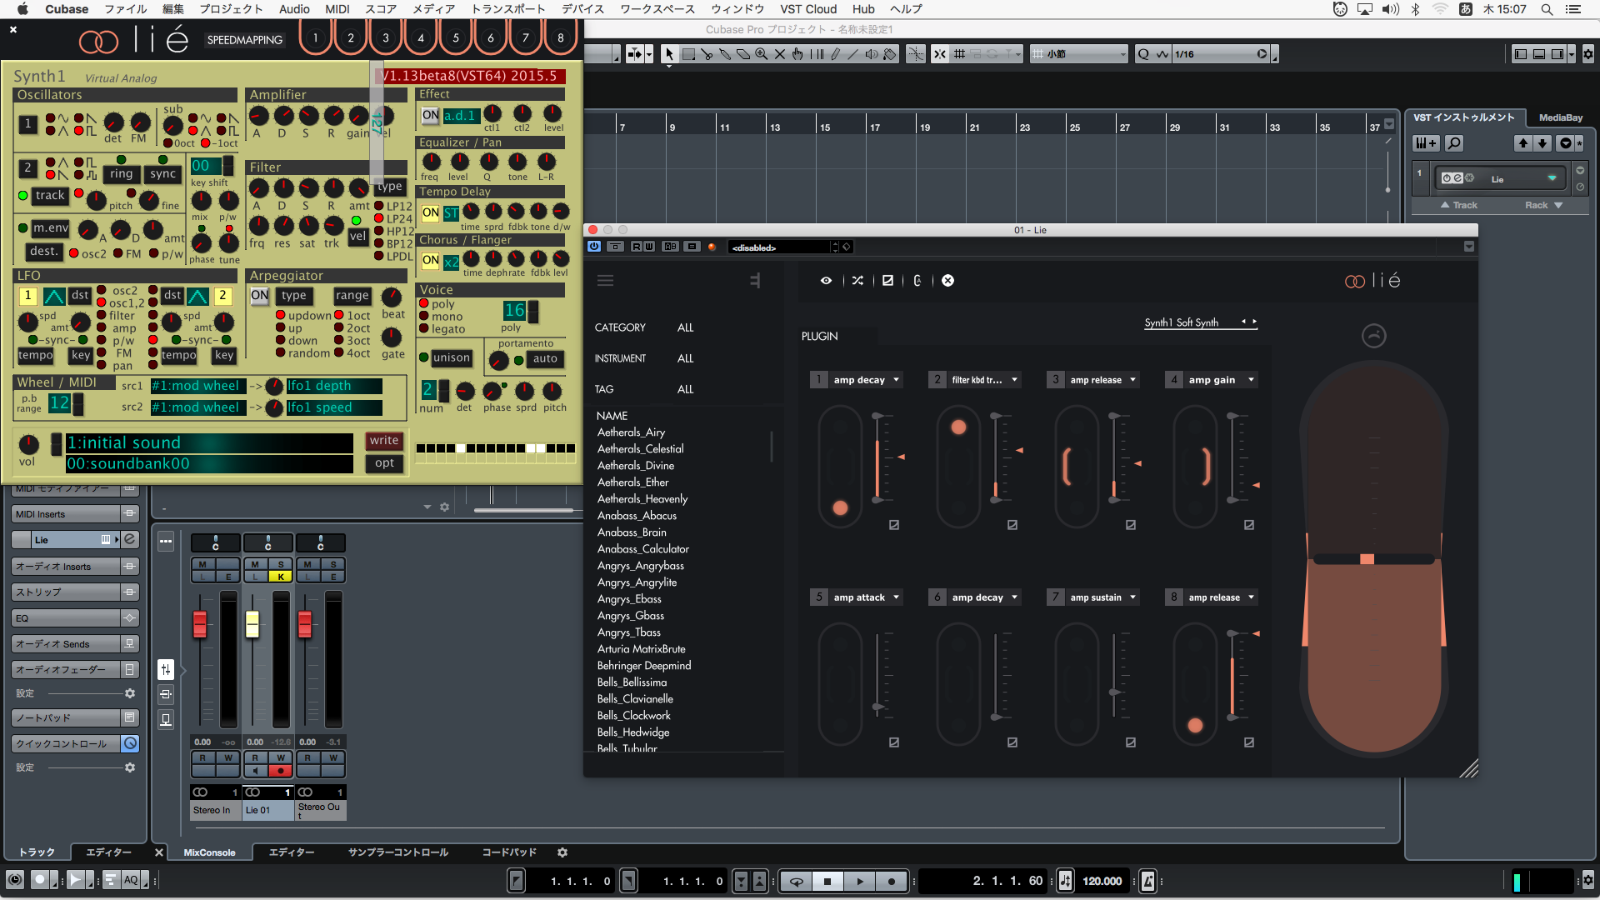Select the Range Selection tool
Image resolution: width=1600 pixels, height=900 pixels.
[x=688, y=54]
